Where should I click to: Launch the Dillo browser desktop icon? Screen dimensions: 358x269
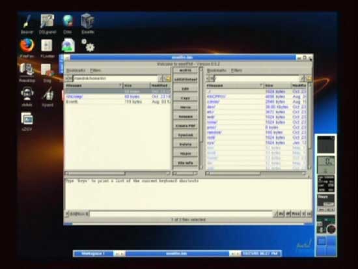click(x=68, y=24)
